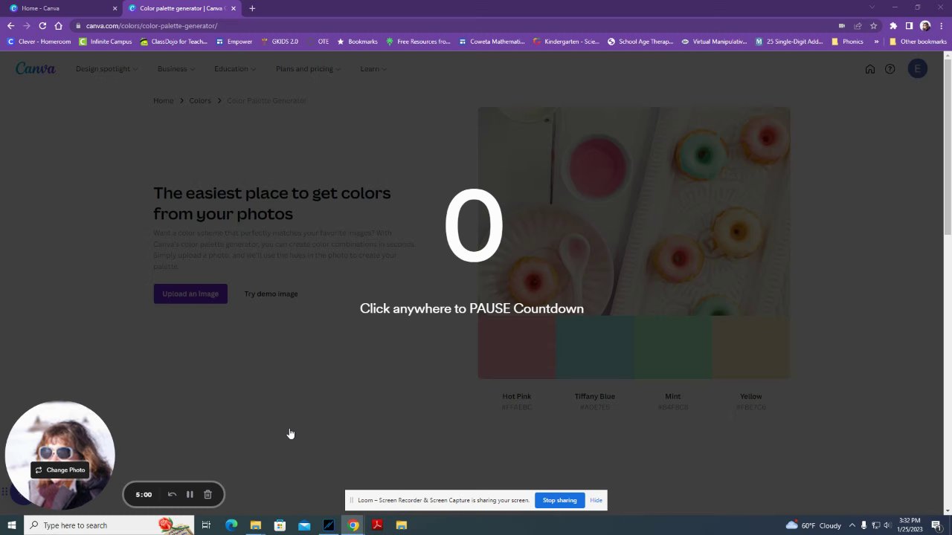Delete the Loom recording with trash icon
The width and height of the screenshot is (952, 535).
click(x=208, y=494)
